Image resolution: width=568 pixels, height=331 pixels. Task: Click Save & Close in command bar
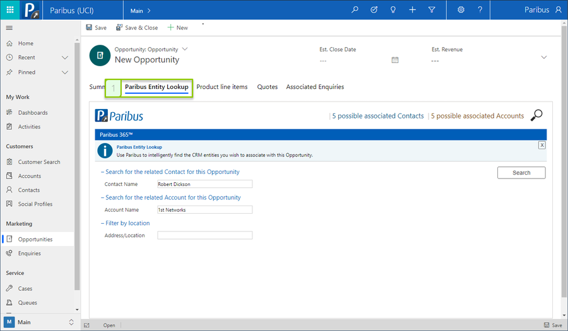coord(137,28)
